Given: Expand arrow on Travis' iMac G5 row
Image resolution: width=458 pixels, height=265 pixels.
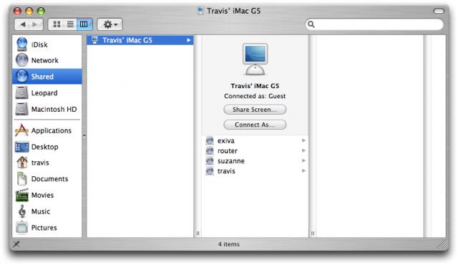Looking at the screenshot, I should click(x=189, y=40).
